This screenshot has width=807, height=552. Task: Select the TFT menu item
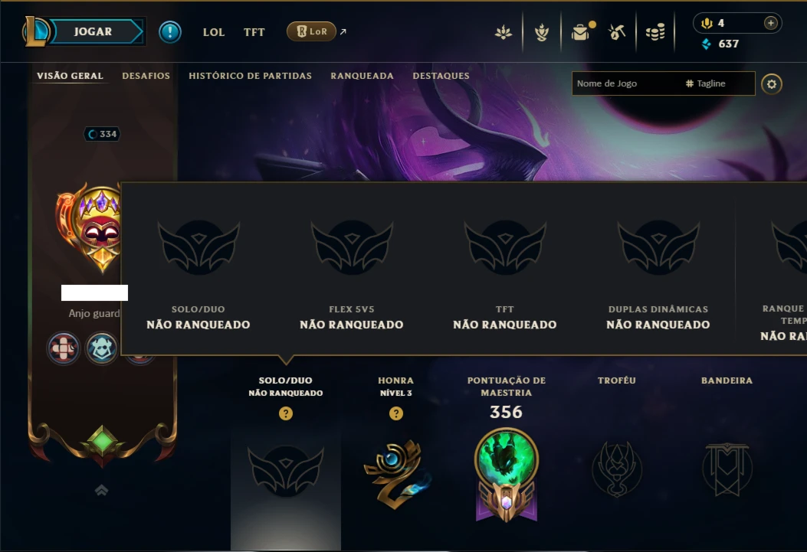pyautogui.click(x=254, y=32)
